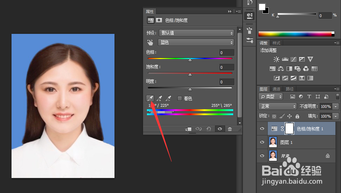Add a Posterize adjustment
Image resolution: width=341 pixels, height=193 pixels.
click(x=285, y=78)
